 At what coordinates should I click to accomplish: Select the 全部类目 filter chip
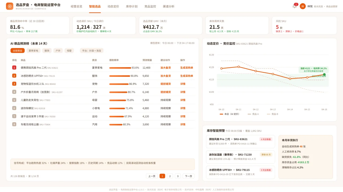pyautogui.click(x=17, y=51)
